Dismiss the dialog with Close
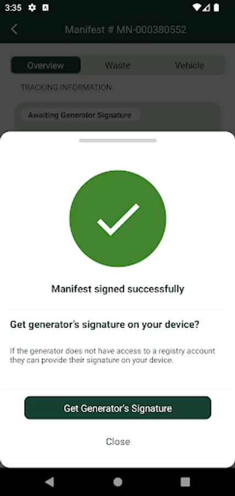This screenshot has width=235, height=496. 118,441
